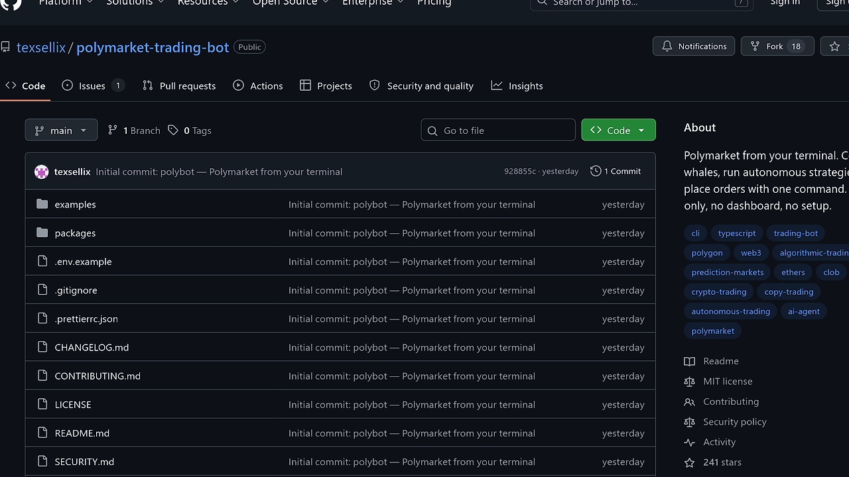The image size is (849, 477).
Task: Click the Sign in link
Action: coord(785,3)
